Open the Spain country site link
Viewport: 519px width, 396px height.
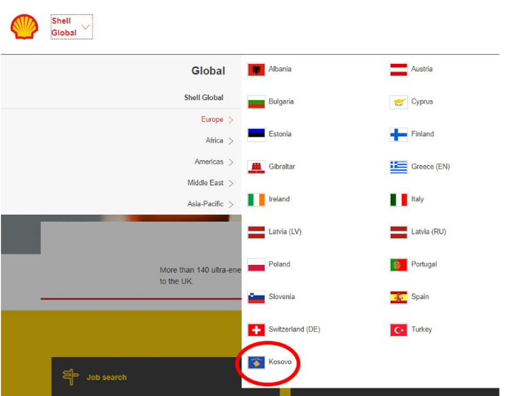[420, 297]
